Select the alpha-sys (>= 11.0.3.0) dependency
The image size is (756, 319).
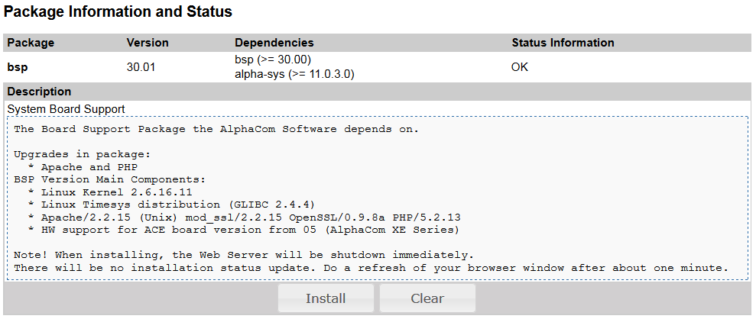[x=294, y=75]
